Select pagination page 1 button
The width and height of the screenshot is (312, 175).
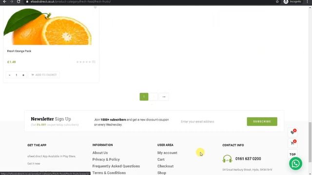144,97
